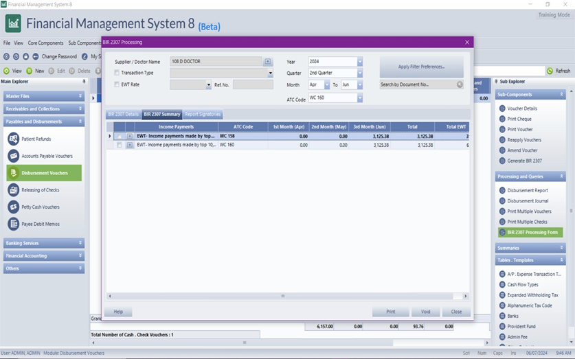
Task: Click the Print button
Action: click(x=390, y=312)
